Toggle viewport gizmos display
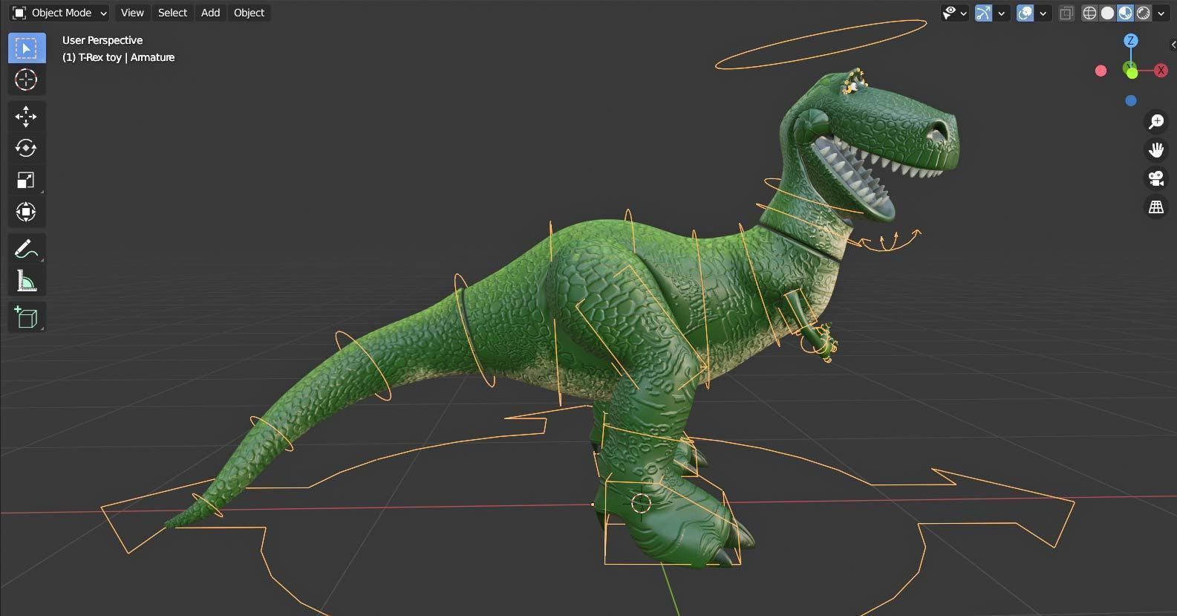Screen dimensions: 1177x616 point(983,13)
